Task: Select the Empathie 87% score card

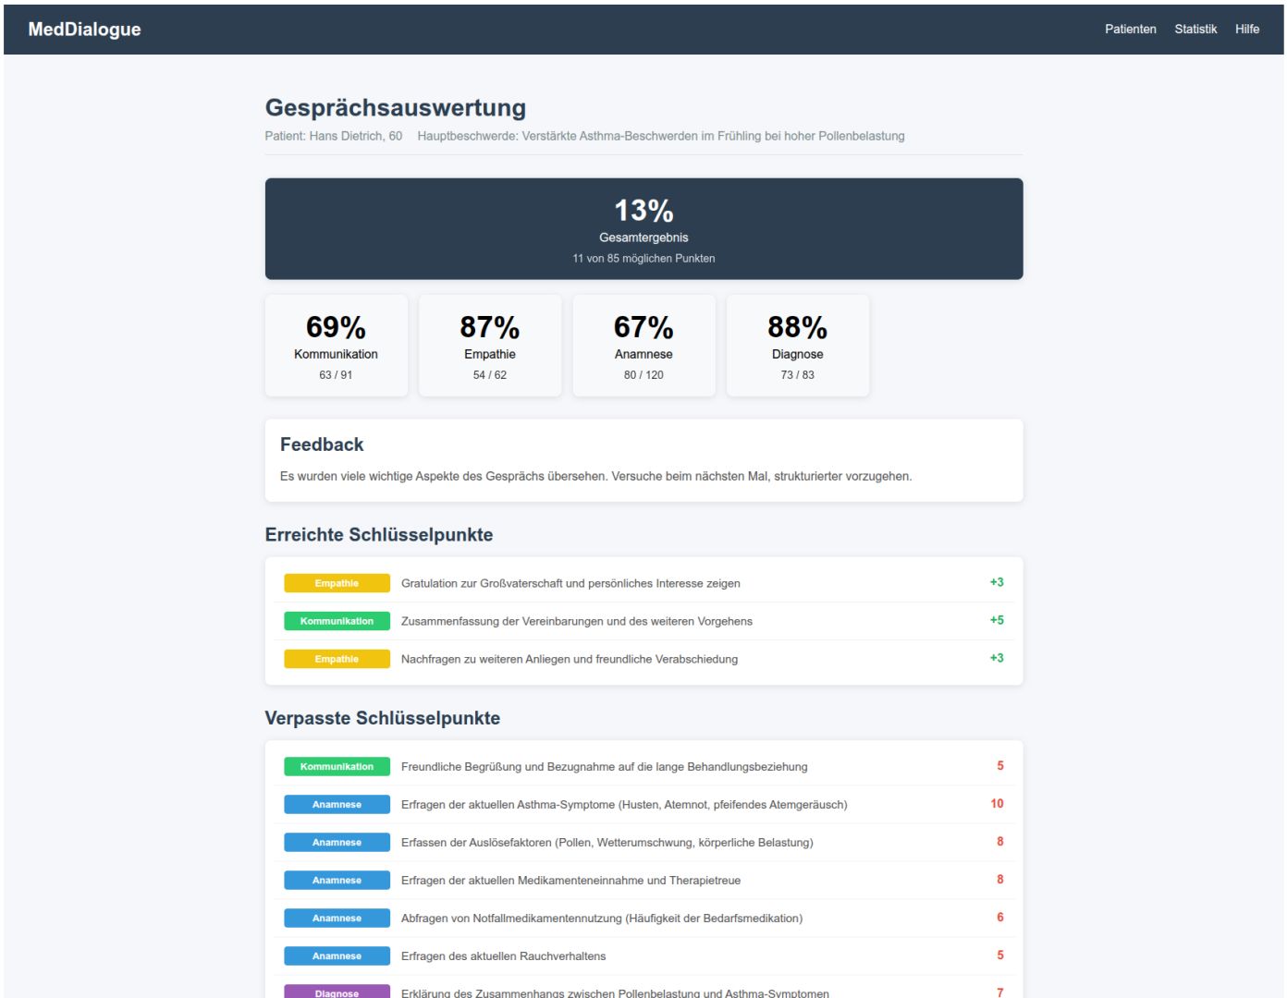Action: 489,346
